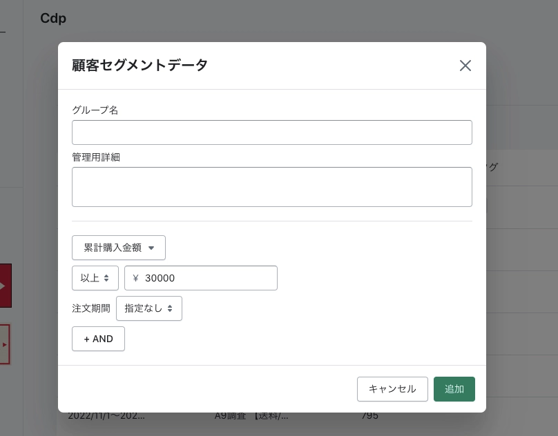This screenshot has width=558, height=436.
Task: Click the 管理用詳細 text area
Action: click(272, 187)
